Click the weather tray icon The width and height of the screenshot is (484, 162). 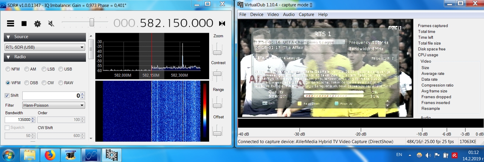(419, 155)
